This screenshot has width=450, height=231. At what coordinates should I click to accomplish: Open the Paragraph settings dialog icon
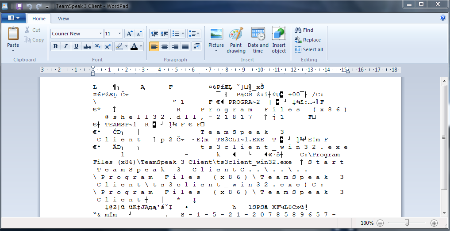[196, 46]
